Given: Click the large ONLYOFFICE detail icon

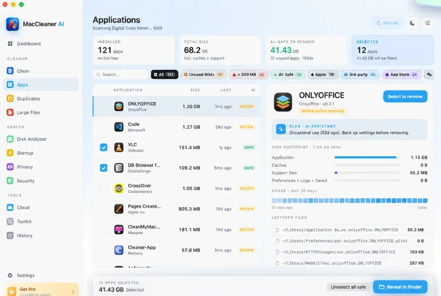Looking at the screenshot, I should click(x=283, y=102).
